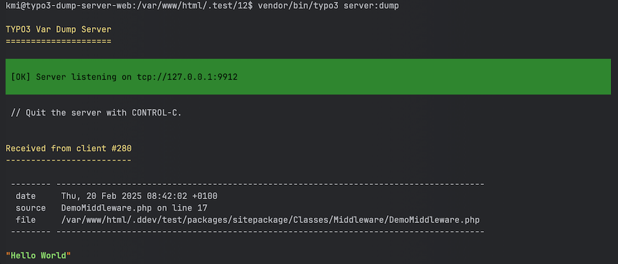Viewport: 618px width, 264px height.
Task: Select the timestamp "Thu, 20 Feb 2025 08:42:02 +0100"
Action: tap(139, 196)
